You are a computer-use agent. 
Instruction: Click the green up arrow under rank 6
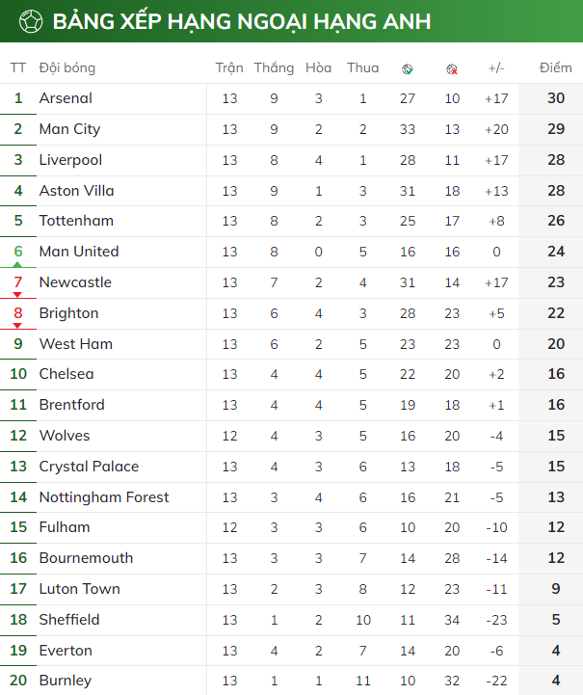(17, 263)
